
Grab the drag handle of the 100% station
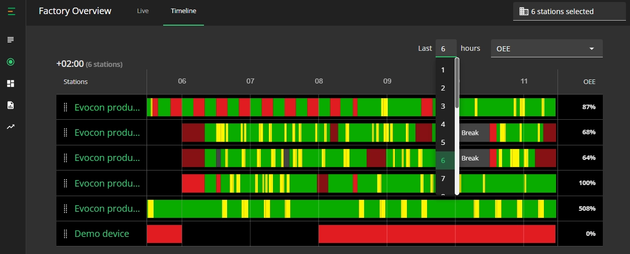(65, 183)
